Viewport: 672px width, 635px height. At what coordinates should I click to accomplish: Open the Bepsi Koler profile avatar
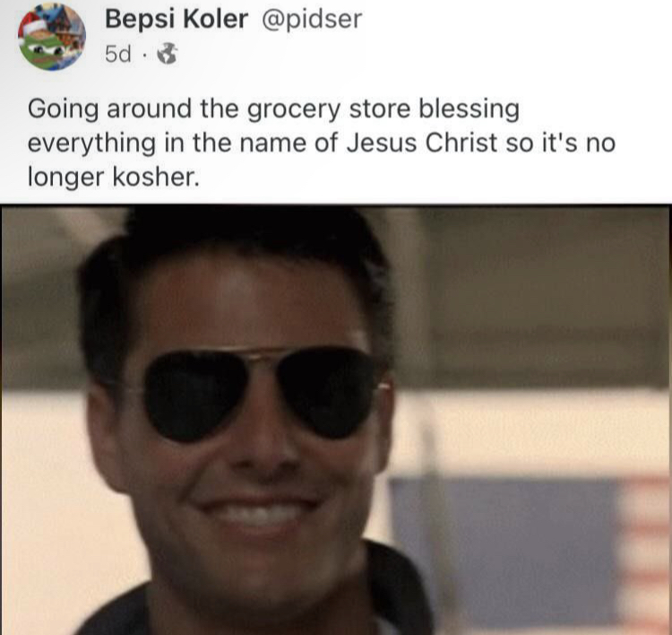(52, 37)
